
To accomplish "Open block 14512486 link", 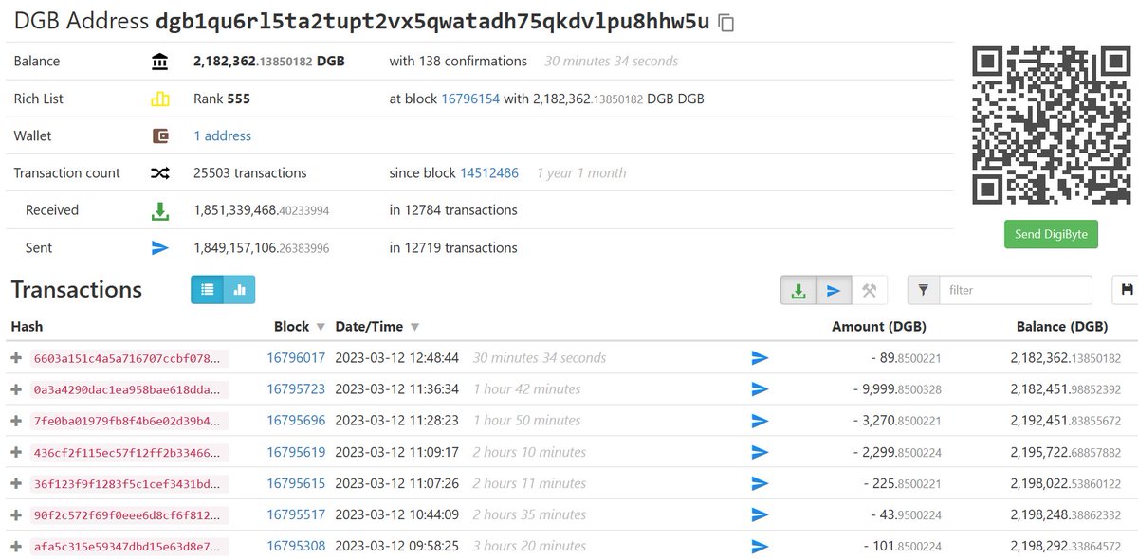I will 489,173.
